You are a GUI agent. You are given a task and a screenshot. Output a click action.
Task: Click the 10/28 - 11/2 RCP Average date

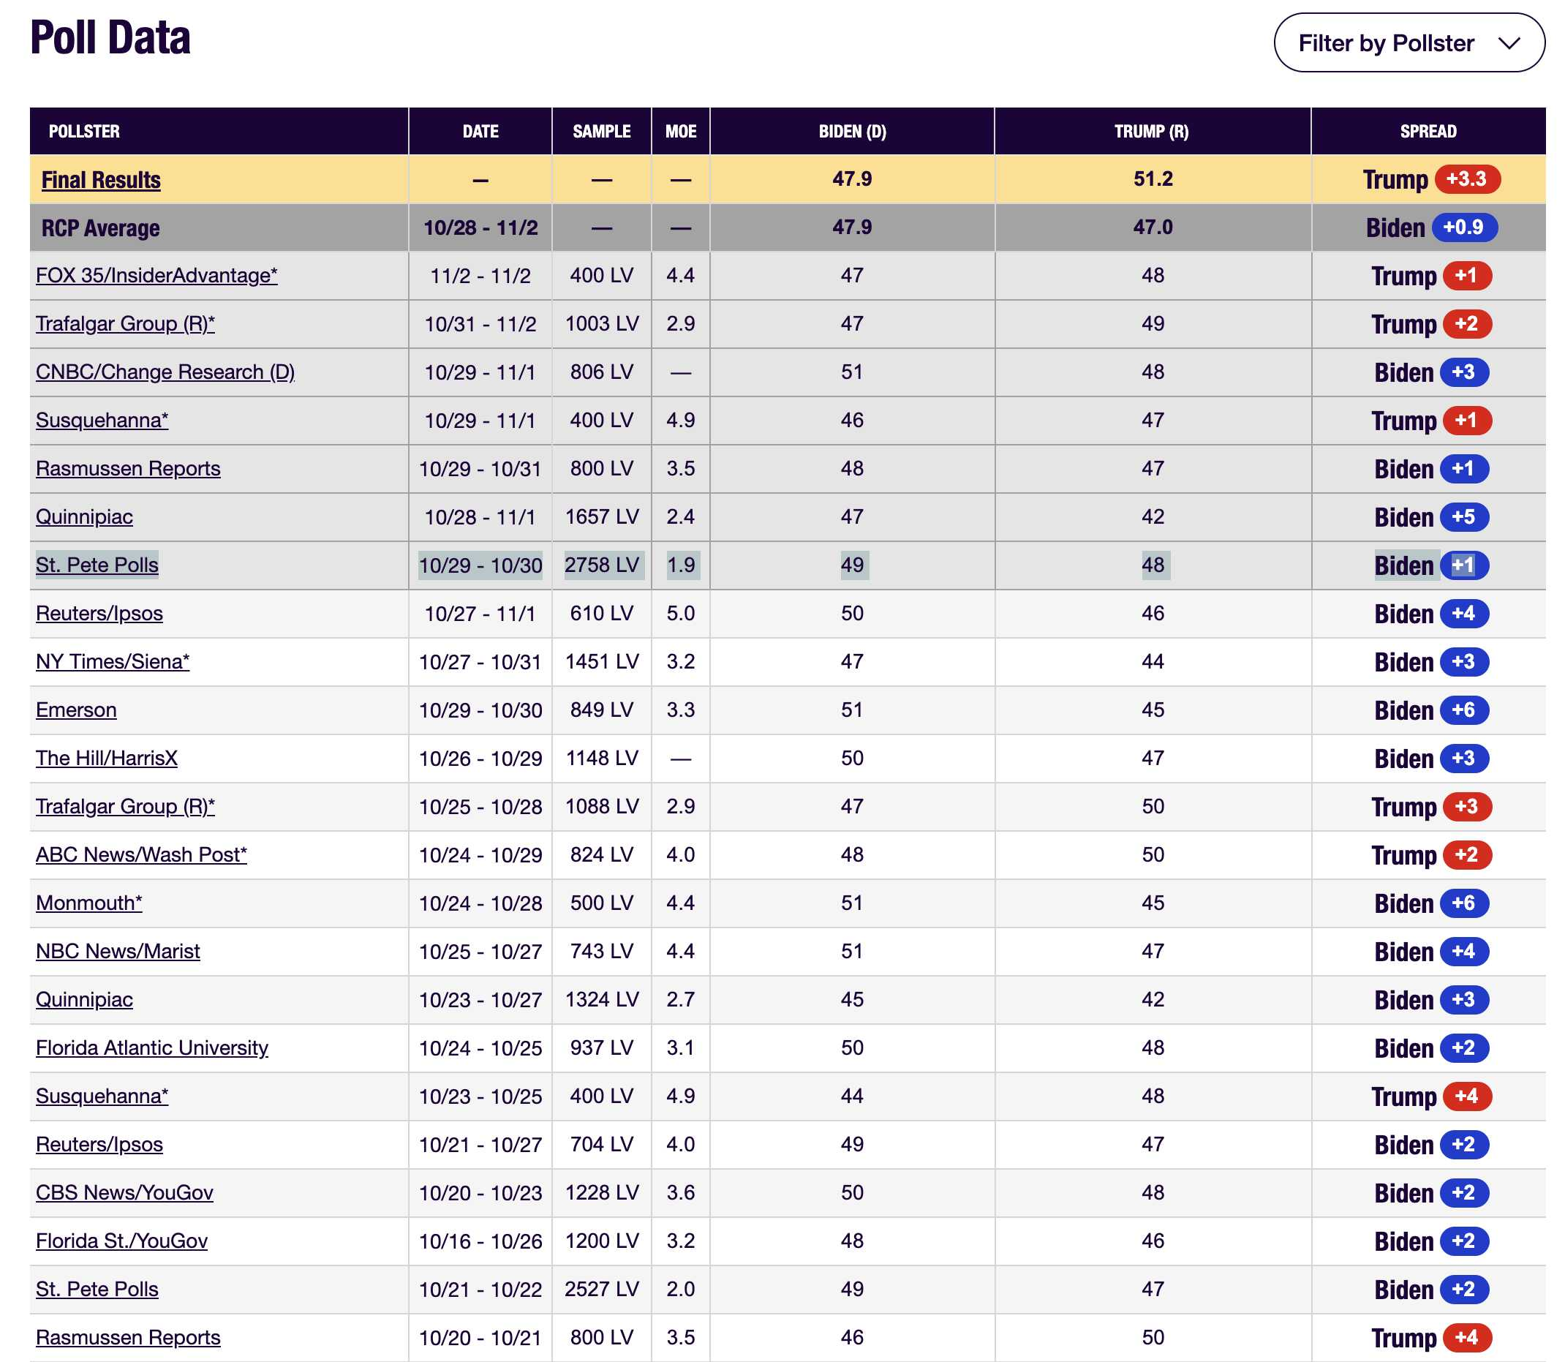tap(480, 227)
